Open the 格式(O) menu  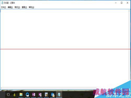17,7
